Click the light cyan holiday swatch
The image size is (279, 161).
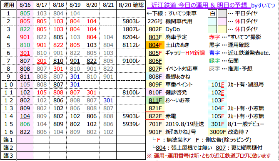pos(212,21)
